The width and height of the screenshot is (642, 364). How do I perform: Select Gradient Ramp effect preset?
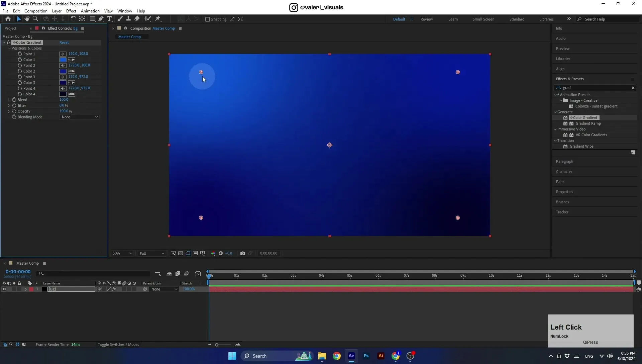click(x=588, y=123)
